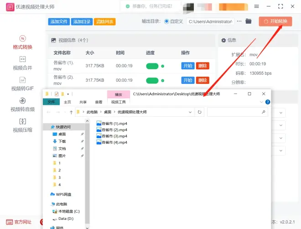
Task: Open the 查看 ribbon tab in Explorer
Action: coord(99,102)
